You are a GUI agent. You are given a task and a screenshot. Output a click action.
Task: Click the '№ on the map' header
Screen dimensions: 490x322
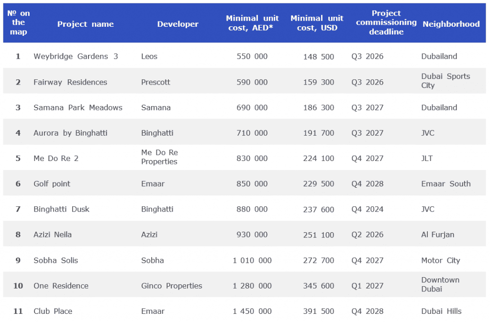click(19, 22)
